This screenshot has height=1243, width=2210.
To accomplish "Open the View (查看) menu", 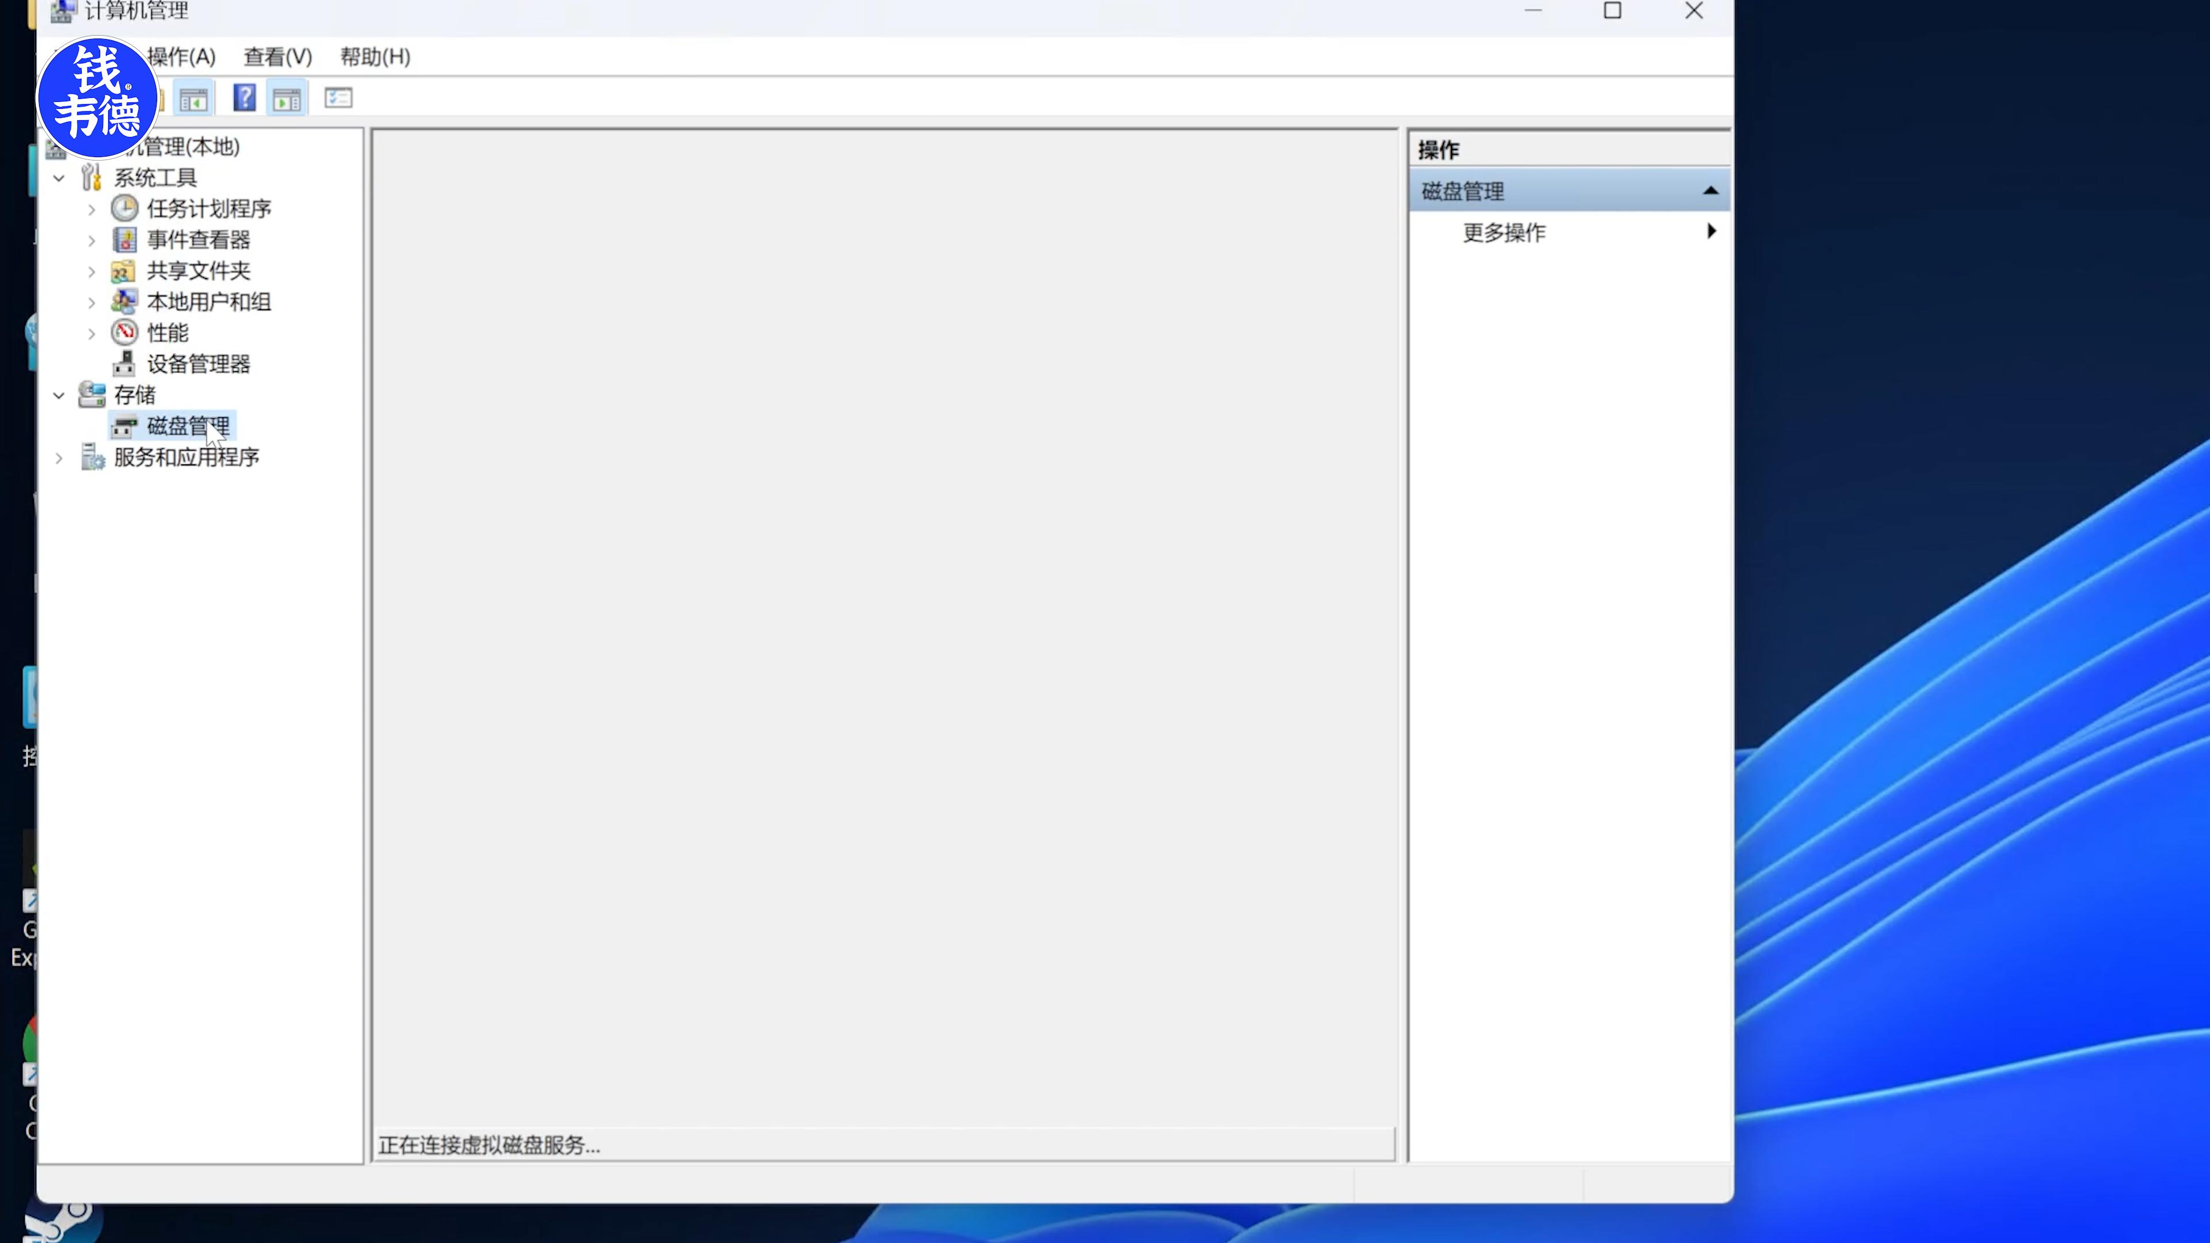I will 277,56.
